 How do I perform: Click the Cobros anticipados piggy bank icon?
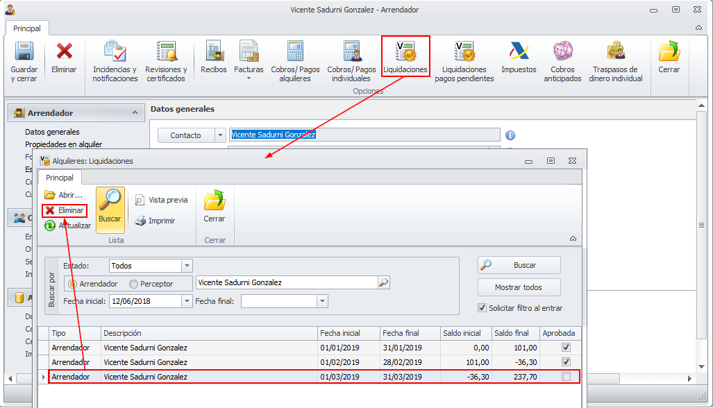point(562,53)
